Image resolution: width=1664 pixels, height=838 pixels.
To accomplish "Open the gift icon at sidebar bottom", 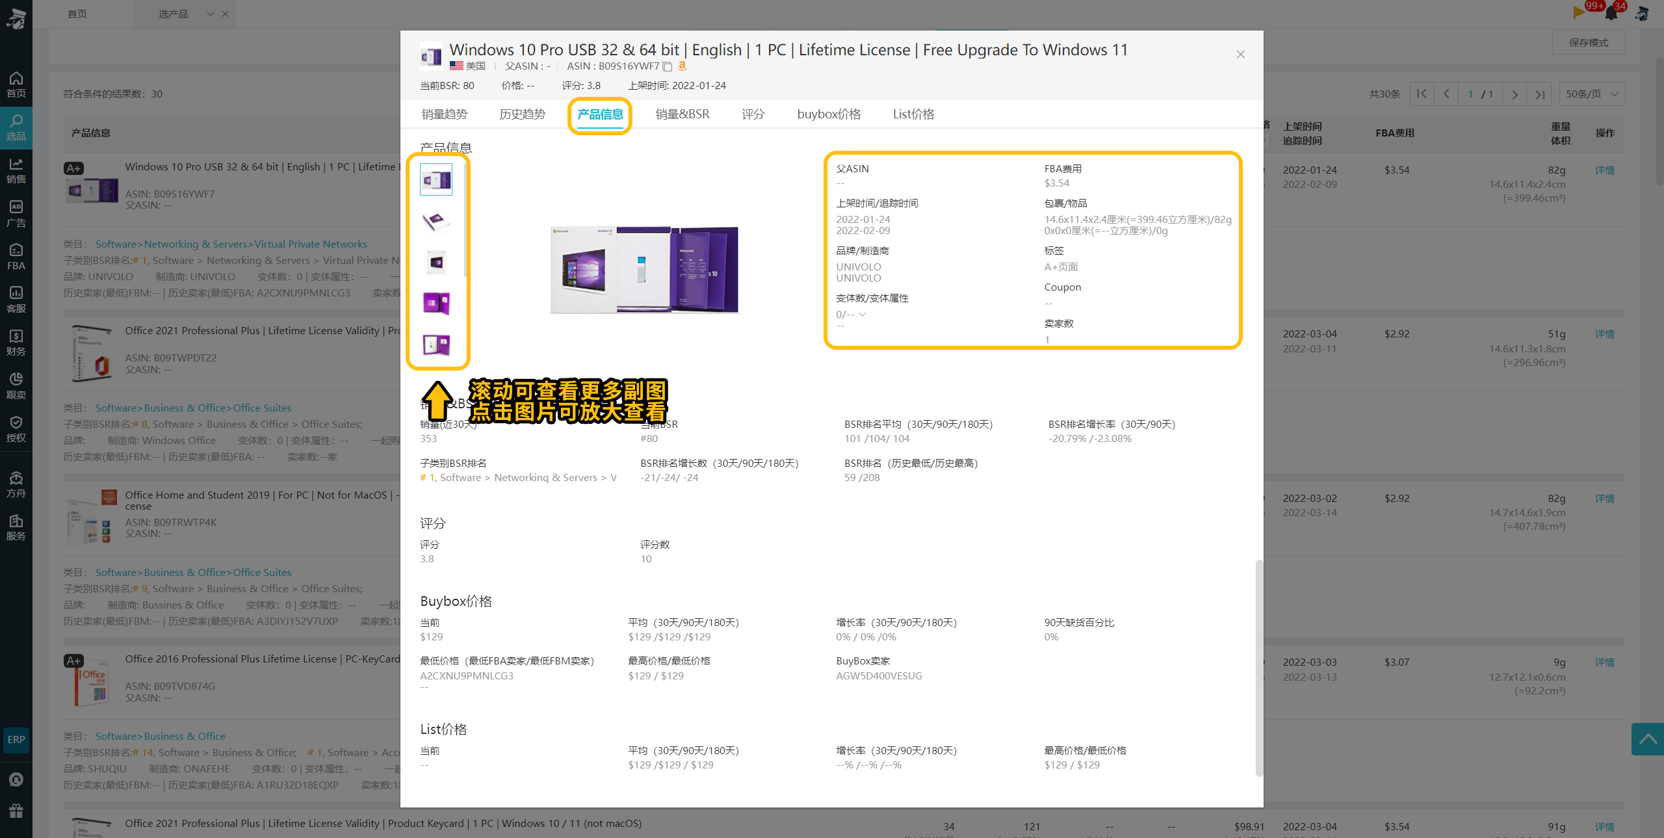I will pos(16,811).
